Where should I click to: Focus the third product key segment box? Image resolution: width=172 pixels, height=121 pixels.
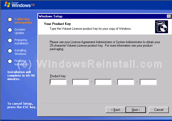click(103, 82)
